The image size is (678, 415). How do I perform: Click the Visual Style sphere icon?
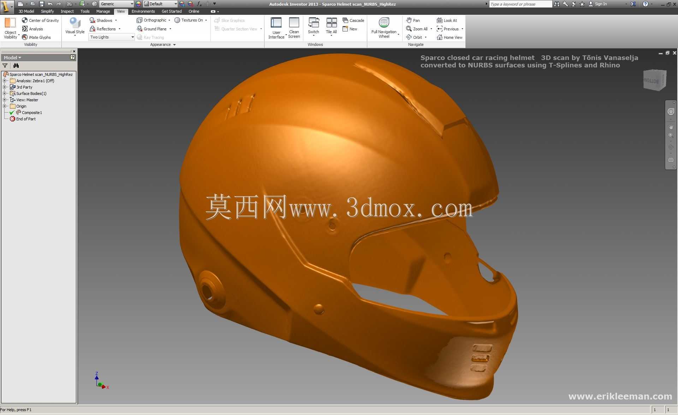75,23
